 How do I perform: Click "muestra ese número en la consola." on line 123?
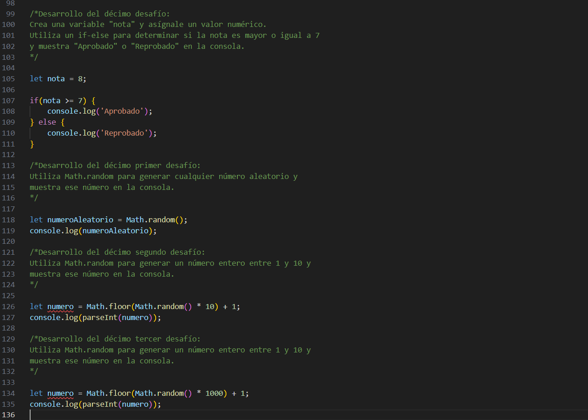tap(102, 274)
